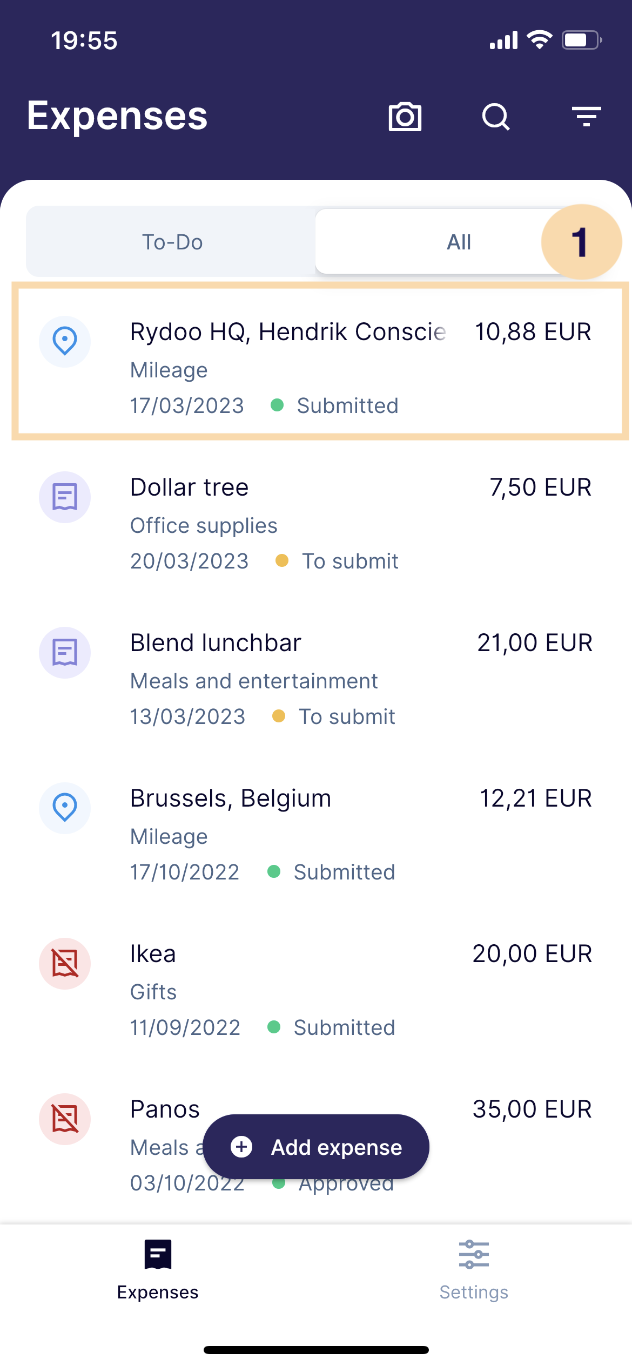The width and height of the screenshot is (632, 1367).
Task: Tap the Add expense button
Action: (316, 1147)
